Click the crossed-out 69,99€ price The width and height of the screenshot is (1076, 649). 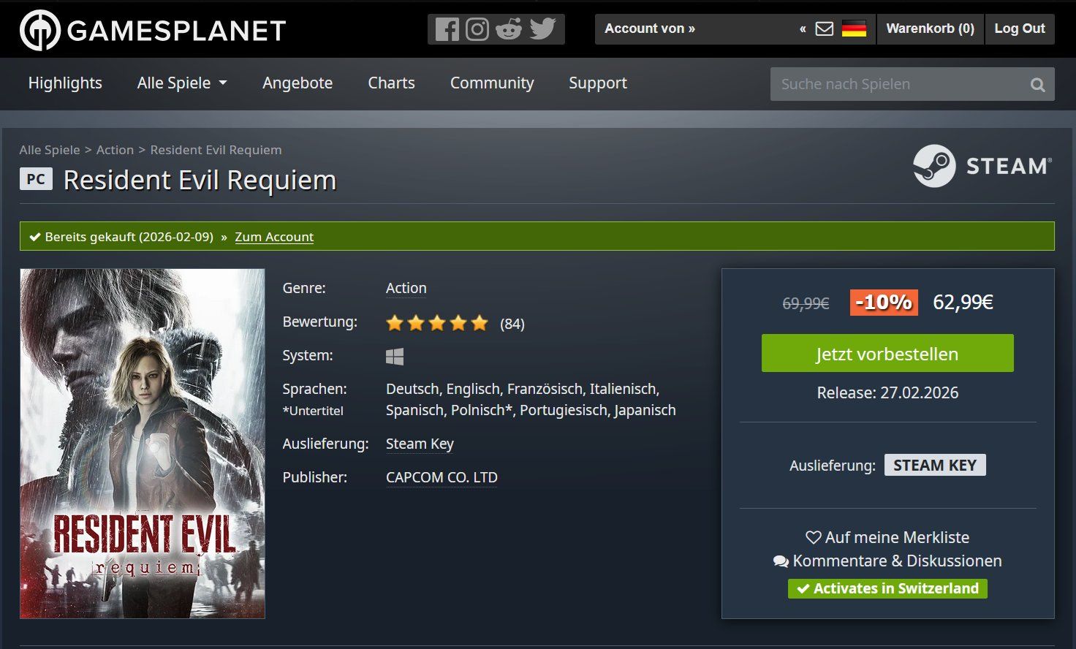point(806,303)
